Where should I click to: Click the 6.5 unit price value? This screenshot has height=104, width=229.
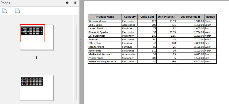(174, 25)
